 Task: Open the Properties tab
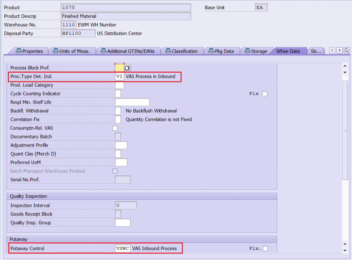pos(29,51)
